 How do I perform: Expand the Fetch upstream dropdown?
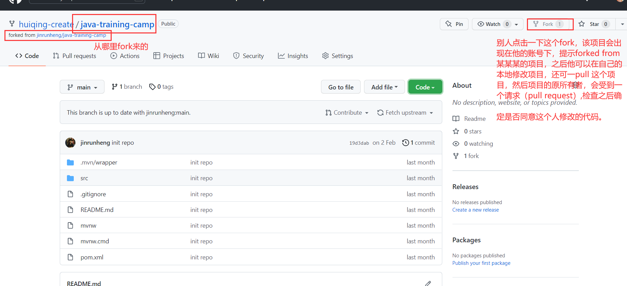click(x=405, y=113)
